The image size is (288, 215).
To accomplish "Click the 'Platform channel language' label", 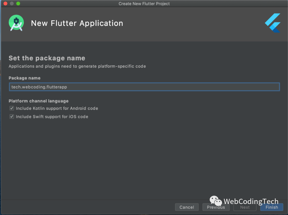I will click(x=39, y=101).
